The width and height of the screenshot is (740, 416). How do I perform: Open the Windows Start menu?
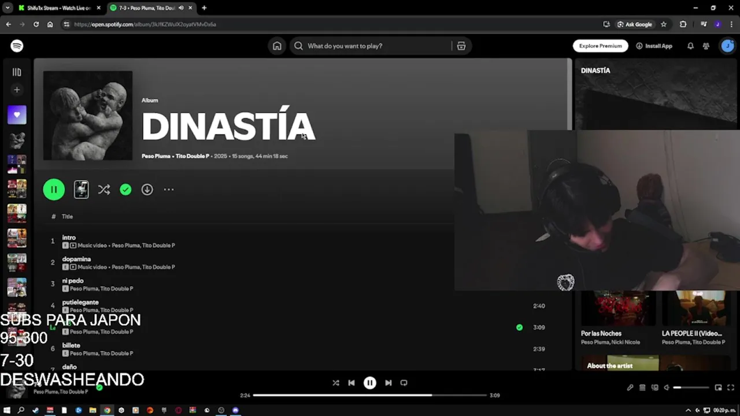(7, 410)
